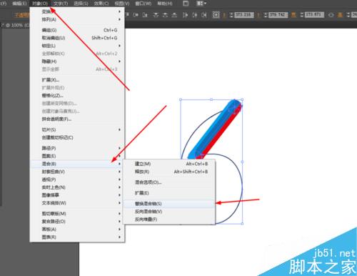Screen dimensions: 357x276
Task: Expand the 图案(E) Pattern submenu
Action: click(77, 156)
